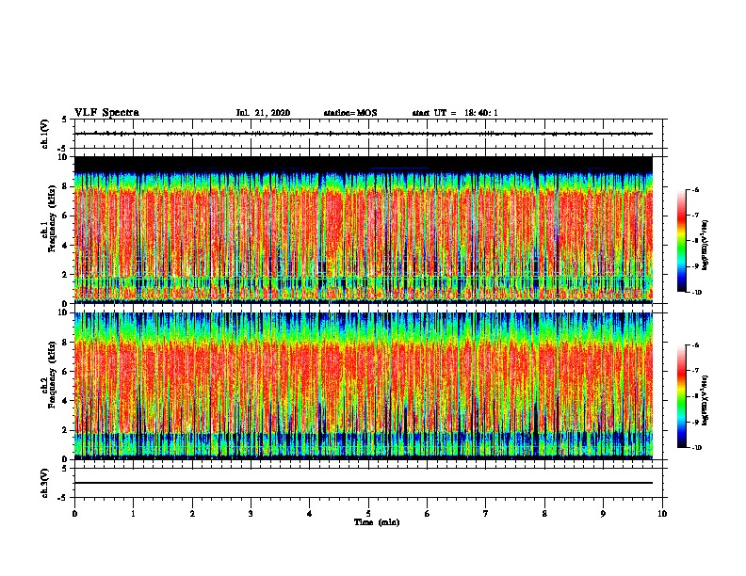Screen dimensions: 746x576
Task: Click time axis tick label "4"
Action: click(310, 514)
